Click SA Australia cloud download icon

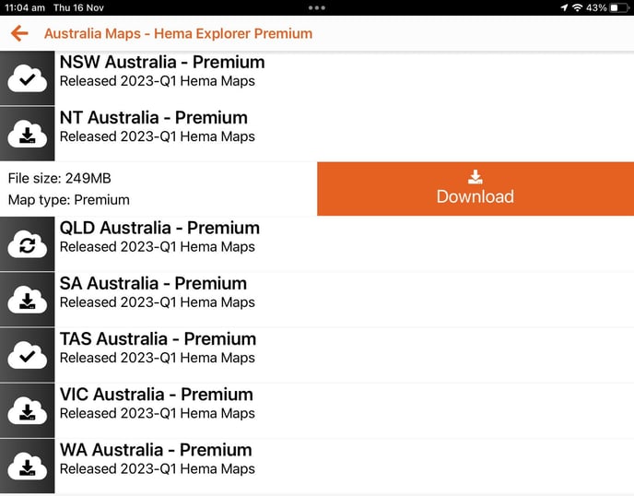coord(27,300)
